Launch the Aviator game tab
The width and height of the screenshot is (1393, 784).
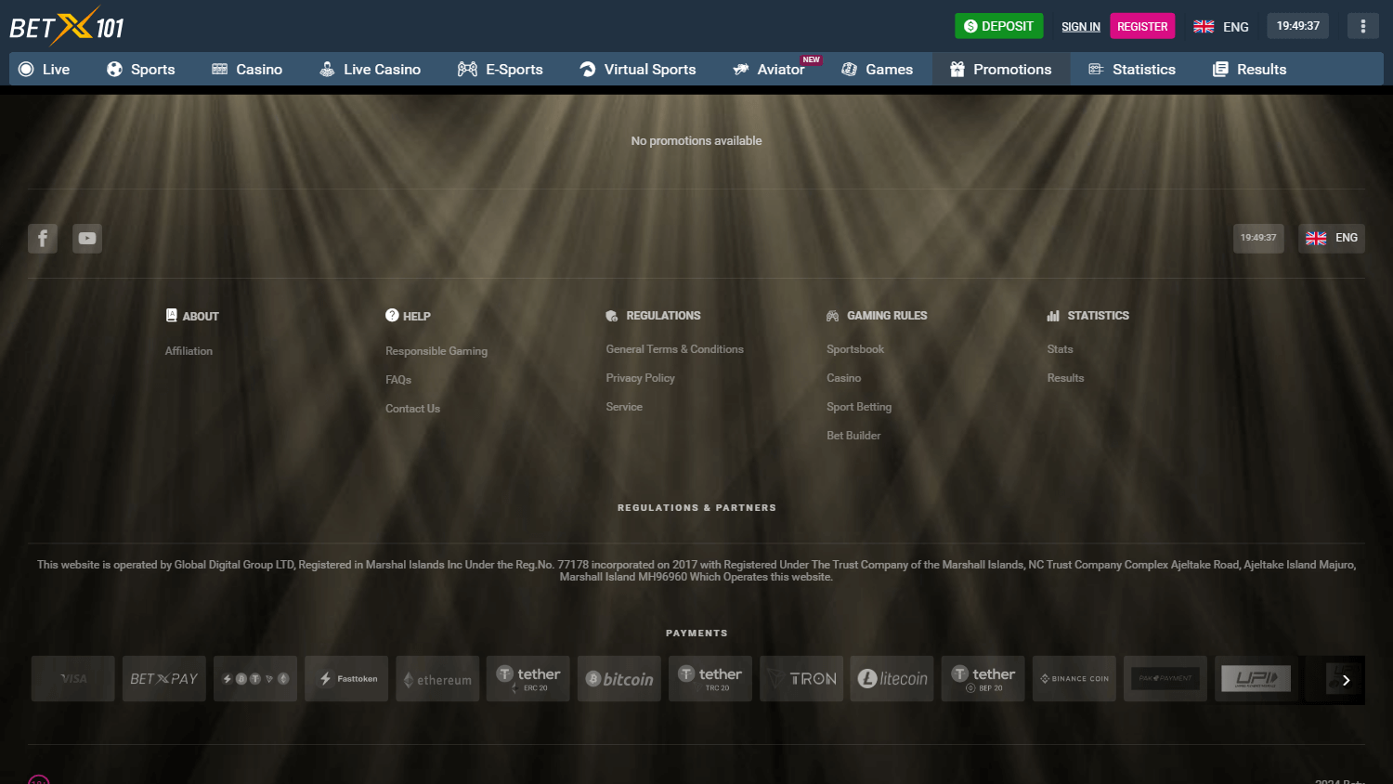coord(769,69)
